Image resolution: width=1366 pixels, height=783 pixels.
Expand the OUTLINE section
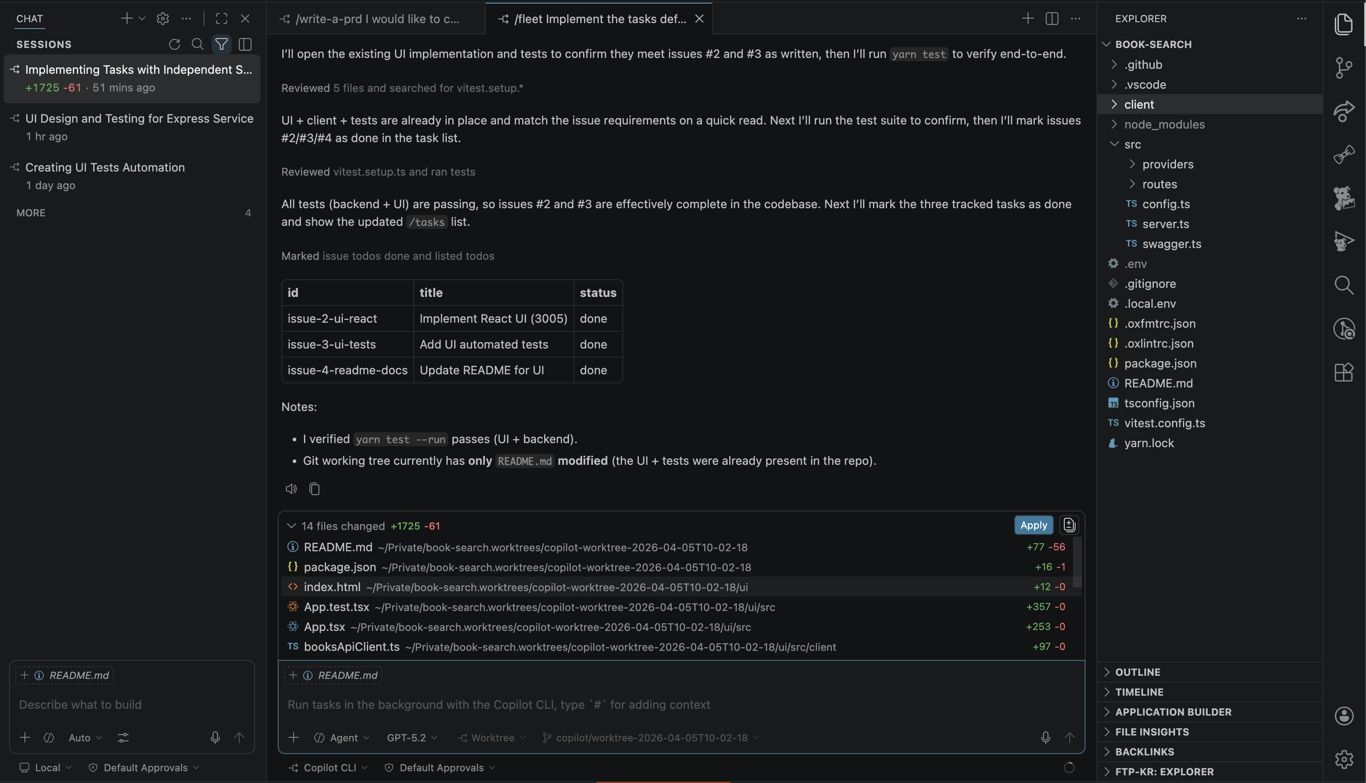click(x=1209, y=672)
